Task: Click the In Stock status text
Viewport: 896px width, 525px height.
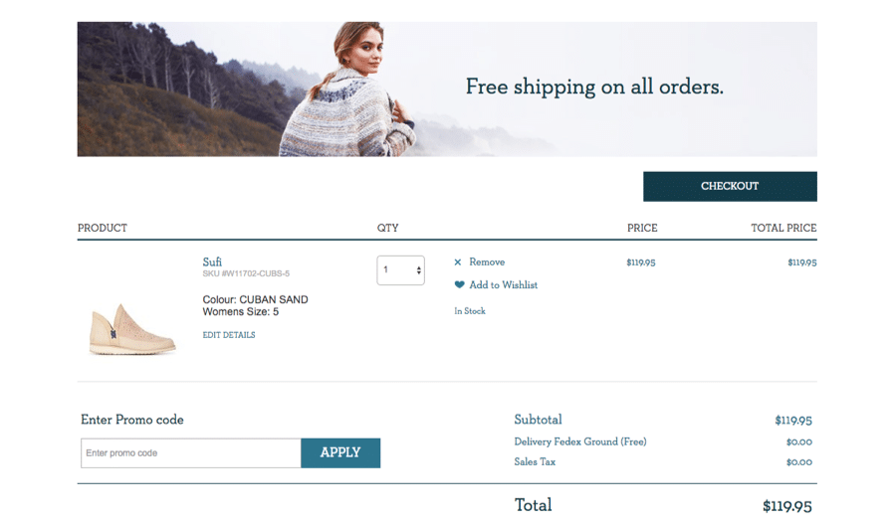Action: [470, 311]
